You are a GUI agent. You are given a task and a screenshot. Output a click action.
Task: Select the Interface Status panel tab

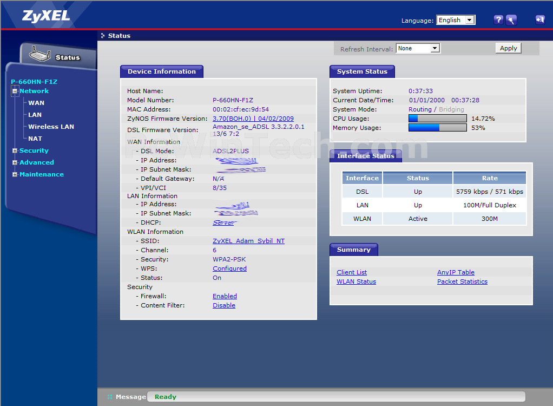point(366,156)
